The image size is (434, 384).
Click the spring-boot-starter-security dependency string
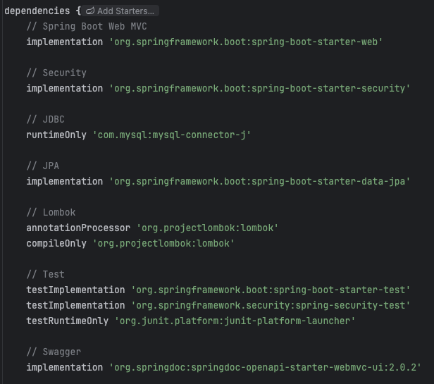click(259, 89)
